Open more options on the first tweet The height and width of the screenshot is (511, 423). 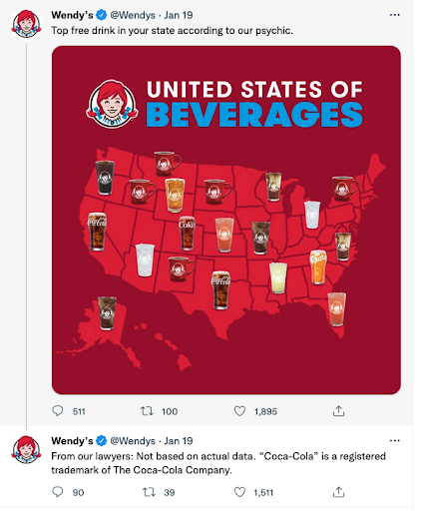(x=394, y=15)
